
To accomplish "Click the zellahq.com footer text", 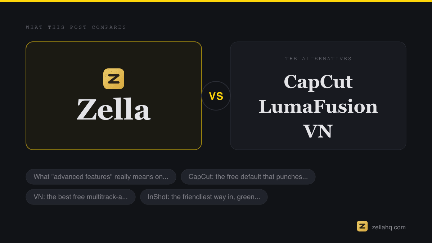I will click(389, 227).
